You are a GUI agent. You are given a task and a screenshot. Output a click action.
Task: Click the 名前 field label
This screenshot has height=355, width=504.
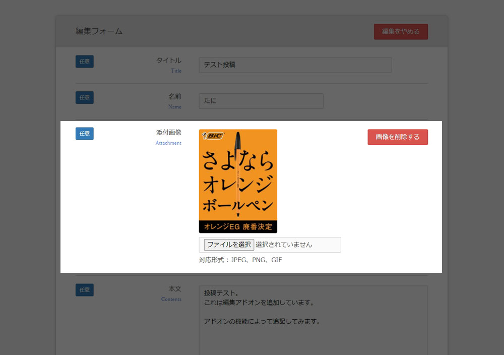coord(175,96)
